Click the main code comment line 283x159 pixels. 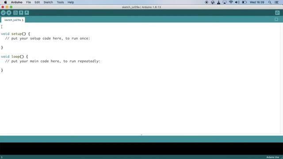click(53, 61)
